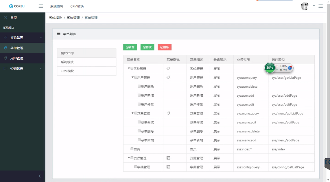Tick the 菜单修改 checkbox
This screenshot has width=330, height=182.
point(139,122)
